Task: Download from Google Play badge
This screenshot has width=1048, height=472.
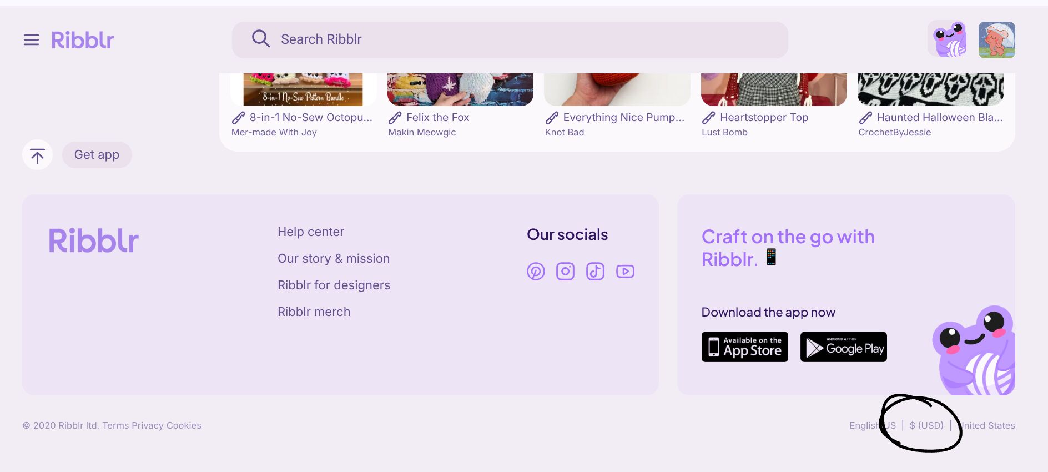Action: tap(843, 347)
